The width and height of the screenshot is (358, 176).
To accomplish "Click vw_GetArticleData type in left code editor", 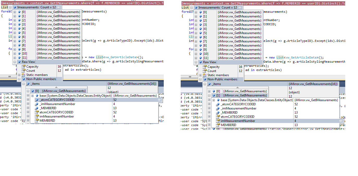I will click(x=121, y=57).
